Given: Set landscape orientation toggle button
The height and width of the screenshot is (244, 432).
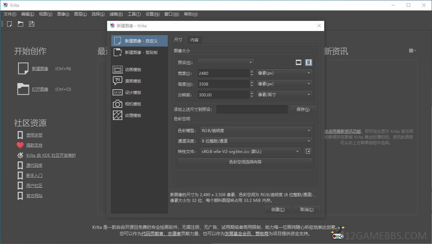Looking at the screenshot, I should tap(299, 62).
